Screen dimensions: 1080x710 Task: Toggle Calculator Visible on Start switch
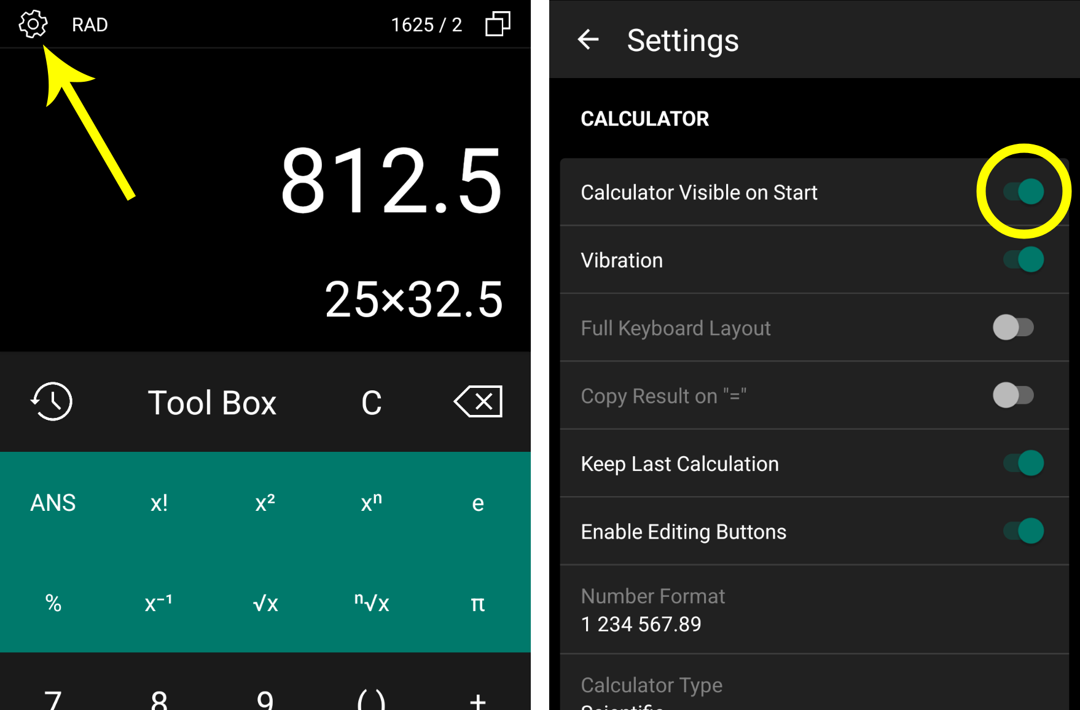[1023, 192]
